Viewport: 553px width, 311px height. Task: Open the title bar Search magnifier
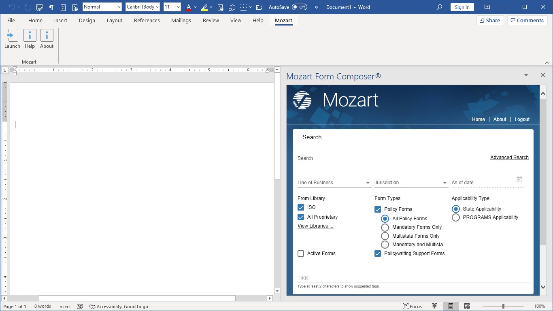coord(439,7)
